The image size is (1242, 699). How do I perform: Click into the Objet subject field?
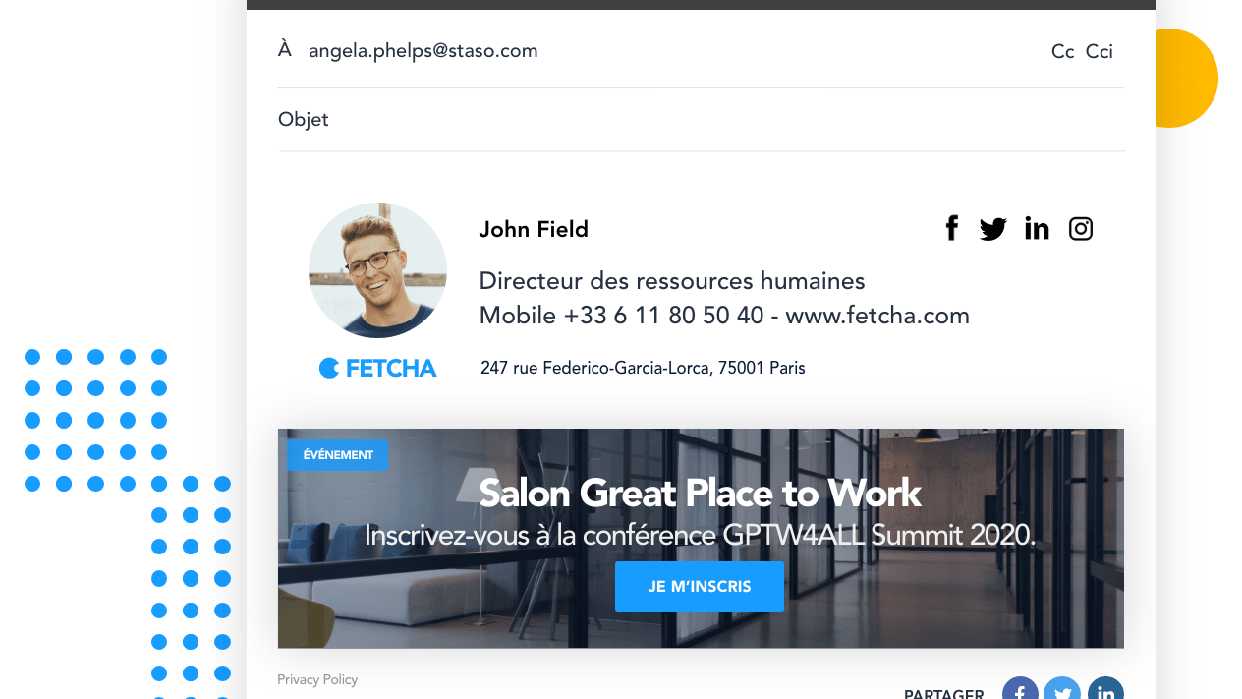pyautogui.click(x=701, y=120)
